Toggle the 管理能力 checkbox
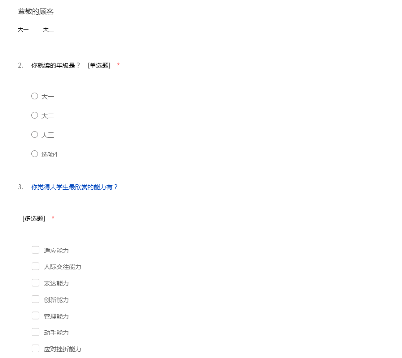This screenshot has height=358, width=402. tap(35, 316)
